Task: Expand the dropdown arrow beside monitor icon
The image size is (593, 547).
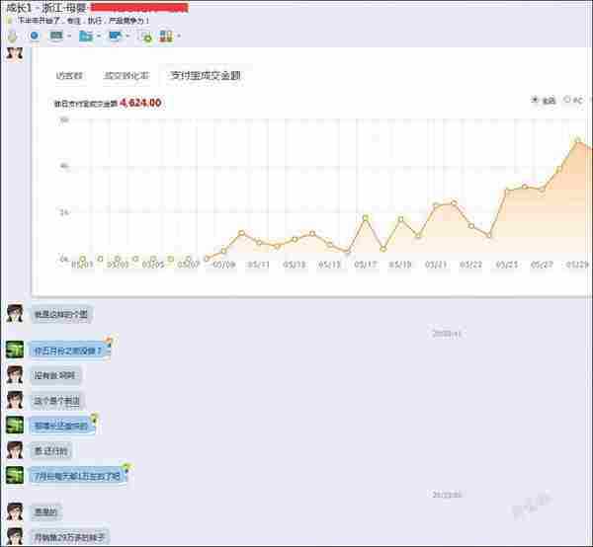Action: 69,37
